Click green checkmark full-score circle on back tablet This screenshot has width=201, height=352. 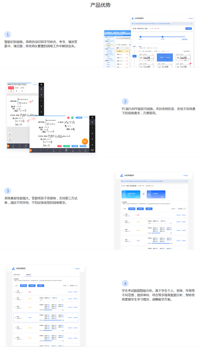[10, 134]
